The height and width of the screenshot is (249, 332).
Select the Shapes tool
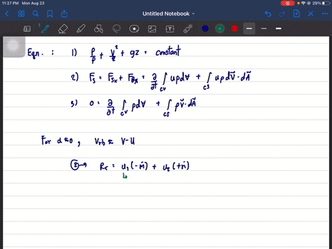click(99, 29)
